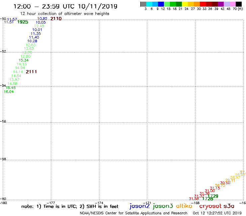Screen dimensions: 246x216
Task: Select the reading 12.53
Action: (31, 45)
